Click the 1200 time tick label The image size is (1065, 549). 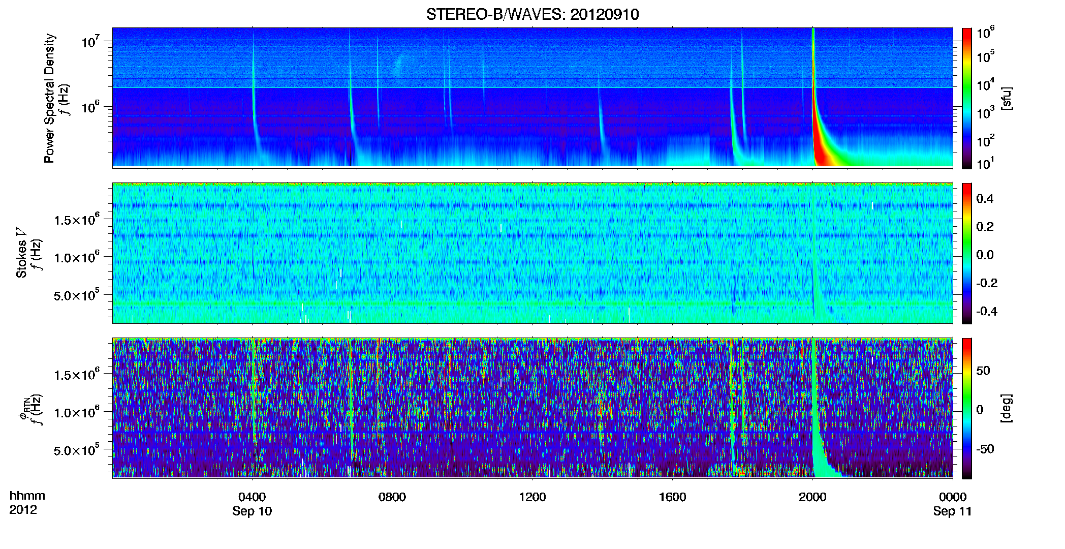(x=532, y=497)
